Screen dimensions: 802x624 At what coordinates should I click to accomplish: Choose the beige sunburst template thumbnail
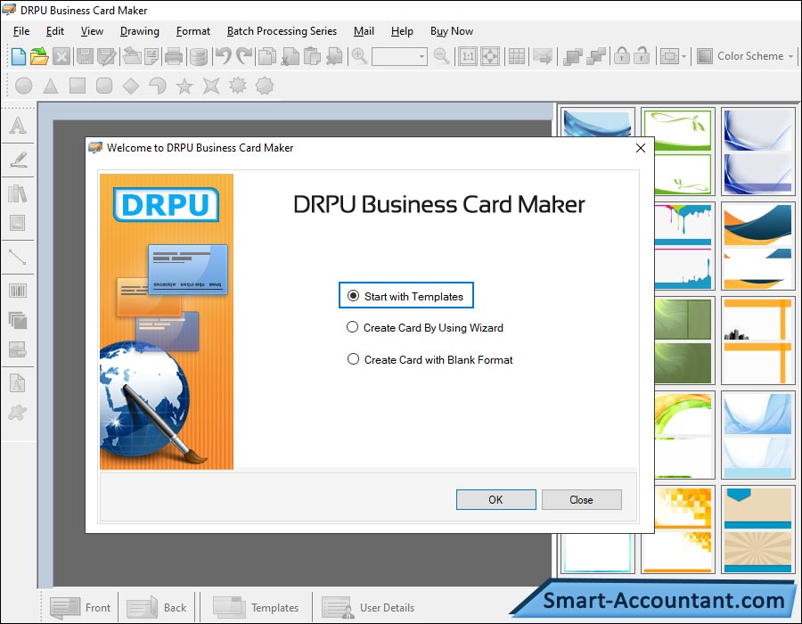[x=757, y=530]
